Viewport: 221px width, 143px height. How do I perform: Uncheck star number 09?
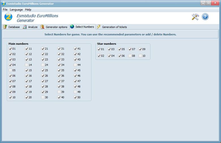coord(140,49)
